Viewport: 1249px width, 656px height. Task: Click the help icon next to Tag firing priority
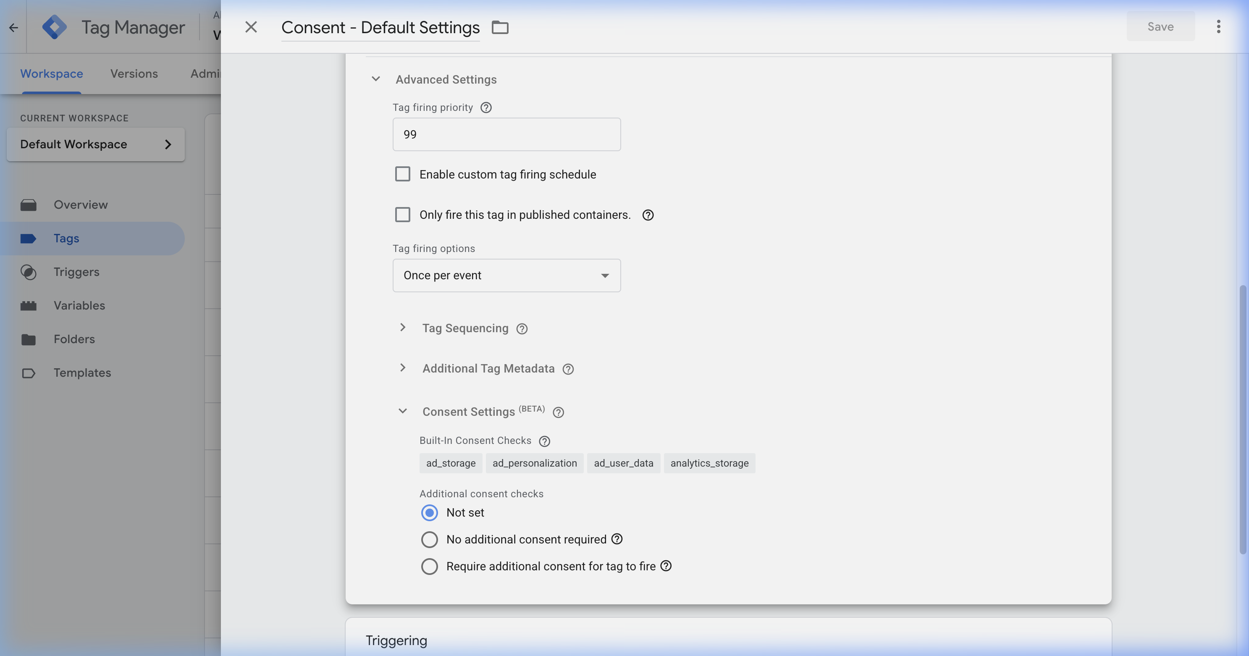pos(486,108)
